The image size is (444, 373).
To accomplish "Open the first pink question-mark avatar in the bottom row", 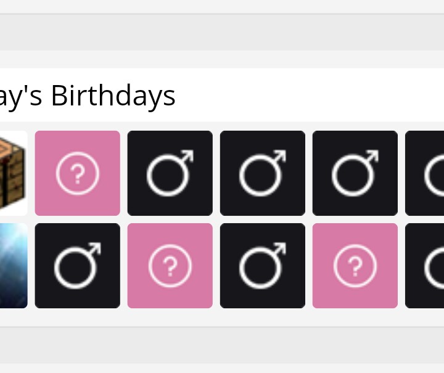I will (x=170, y=266).
